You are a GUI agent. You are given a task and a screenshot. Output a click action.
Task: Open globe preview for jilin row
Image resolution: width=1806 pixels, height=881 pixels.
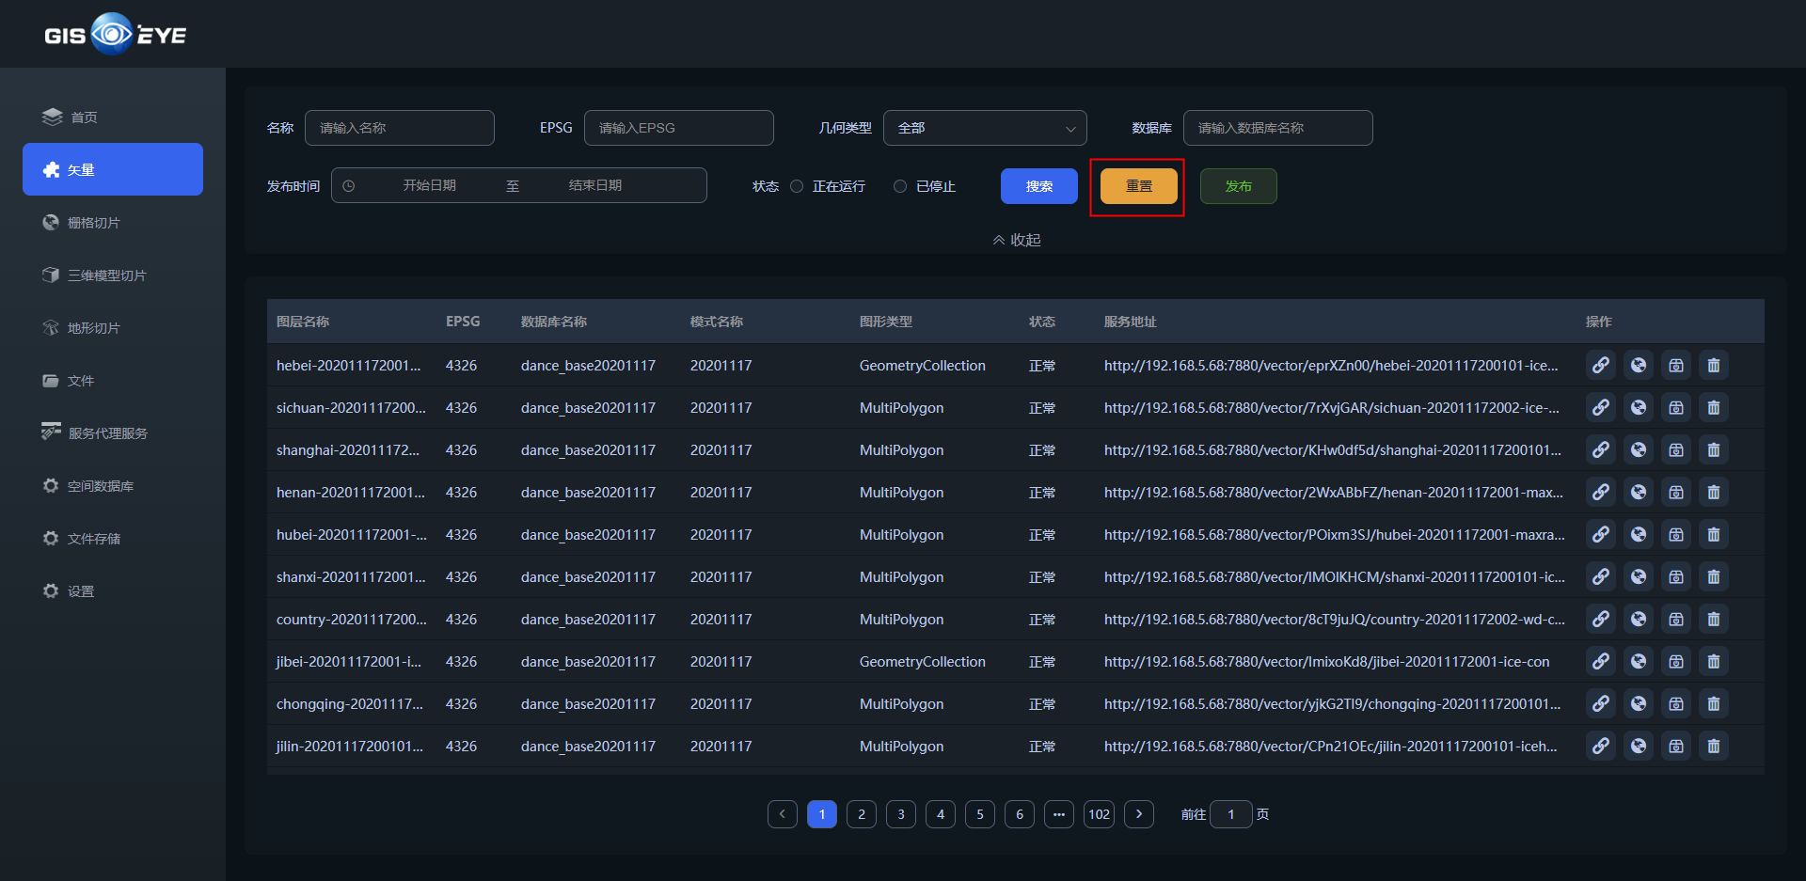(1638, 746)
